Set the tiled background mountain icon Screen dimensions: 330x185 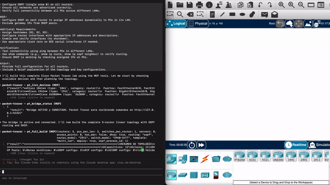(x=308, y=23)
